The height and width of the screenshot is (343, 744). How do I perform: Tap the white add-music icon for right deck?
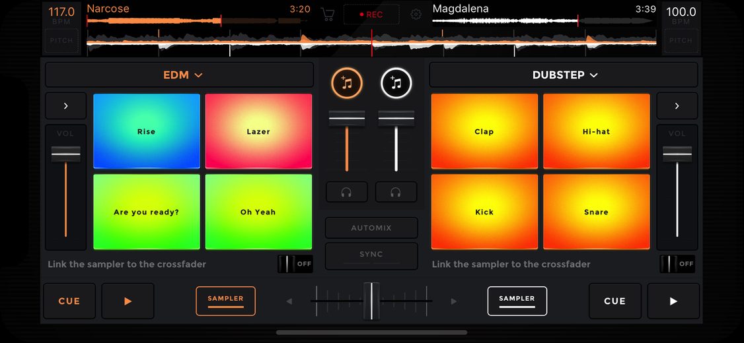396,83
